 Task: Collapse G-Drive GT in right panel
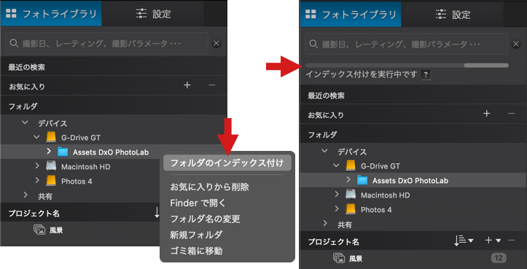pos(336,165)
